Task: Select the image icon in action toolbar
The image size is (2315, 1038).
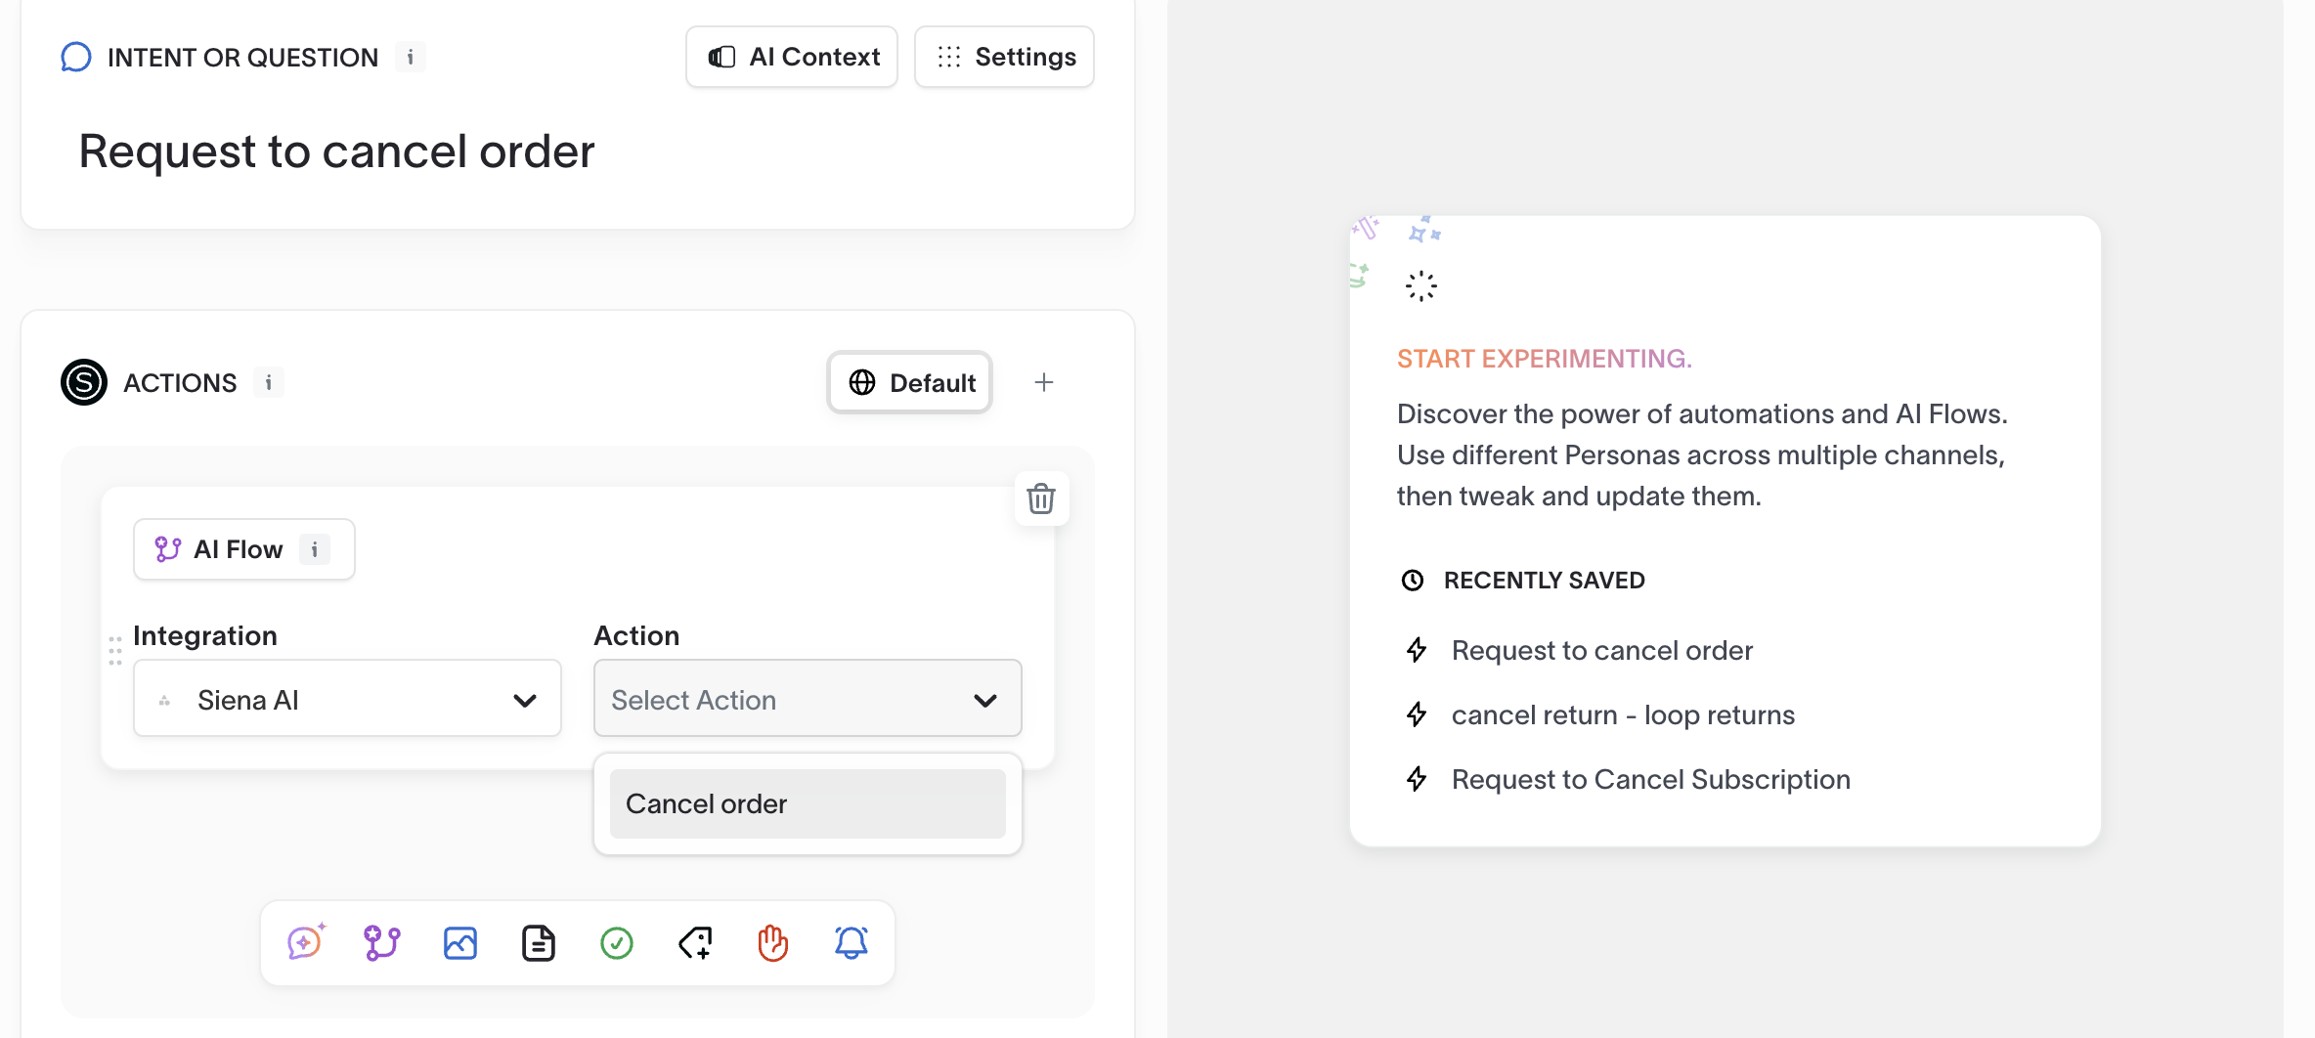Action: point(460,943)
